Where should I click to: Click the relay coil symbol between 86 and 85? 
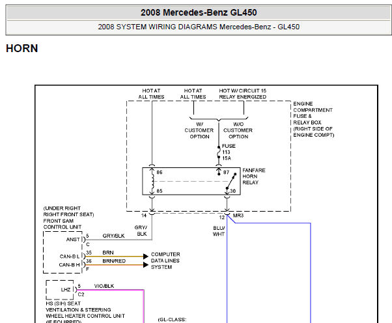pos(152,181)
